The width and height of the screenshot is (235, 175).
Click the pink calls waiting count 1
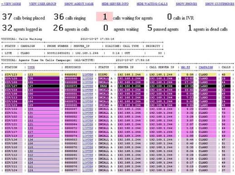[105, 17]
